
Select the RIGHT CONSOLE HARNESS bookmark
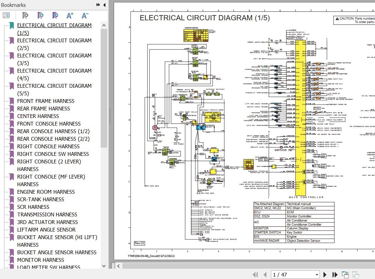coord(48,147)
